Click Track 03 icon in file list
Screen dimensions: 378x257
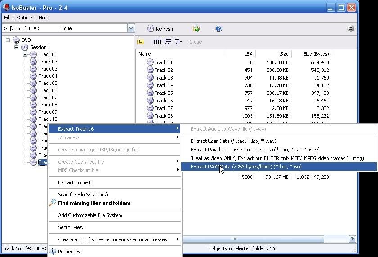click(150, 77)
